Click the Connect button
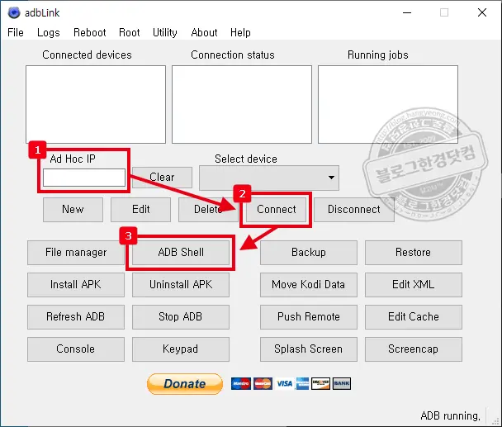The width and height of the screenshot is (502, 427). click(276, 210)
